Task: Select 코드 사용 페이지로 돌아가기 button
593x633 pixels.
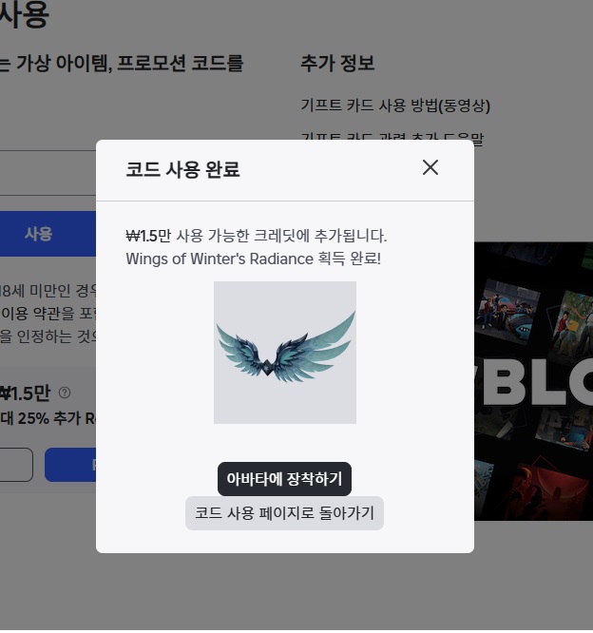Action: (x=284, y=513)
